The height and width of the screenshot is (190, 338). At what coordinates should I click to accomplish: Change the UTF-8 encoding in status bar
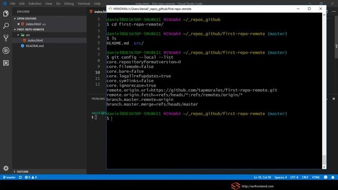tap(294, 177)
